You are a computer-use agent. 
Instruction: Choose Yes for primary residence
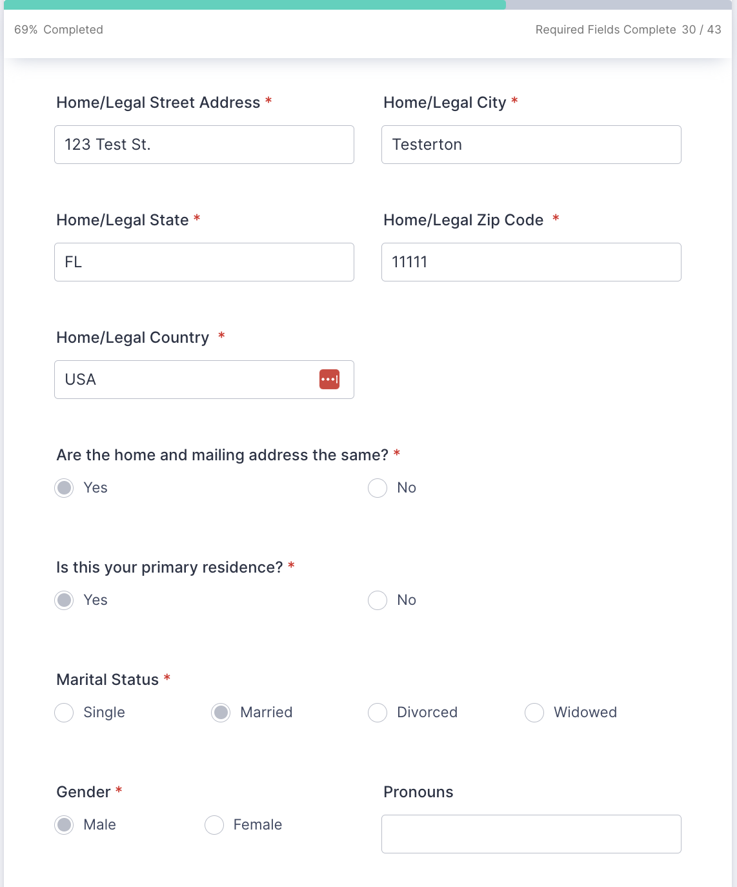tap(65, 600)
